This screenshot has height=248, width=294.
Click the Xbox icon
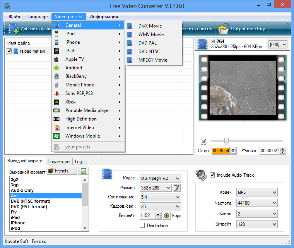56,102
